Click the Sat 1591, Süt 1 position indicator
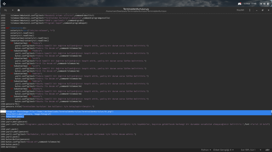 point(248,150)
